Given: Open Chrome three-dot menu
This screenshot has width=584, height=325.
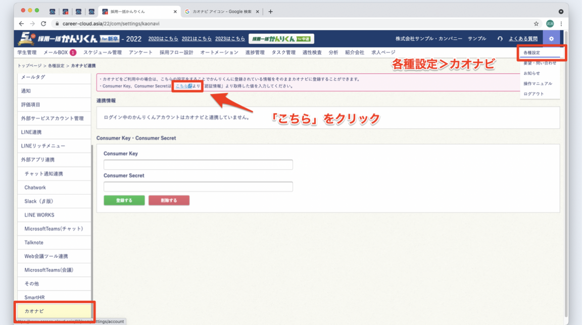Looking at the screenshot, I should click(561, 24).
